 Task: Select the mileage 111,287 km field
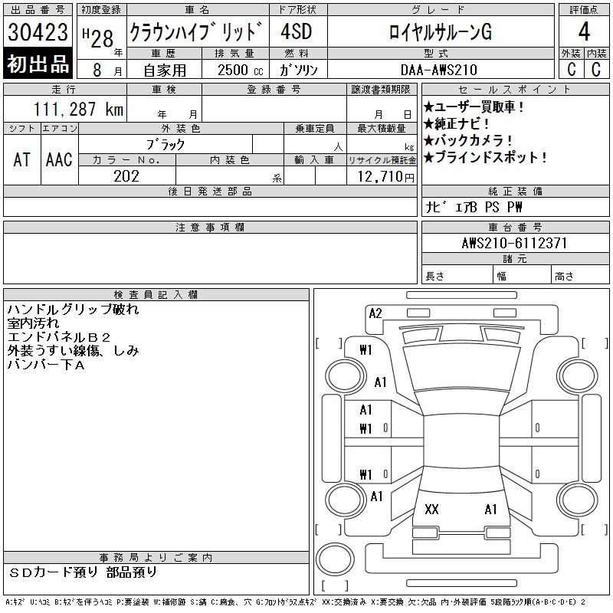[65, 109]
